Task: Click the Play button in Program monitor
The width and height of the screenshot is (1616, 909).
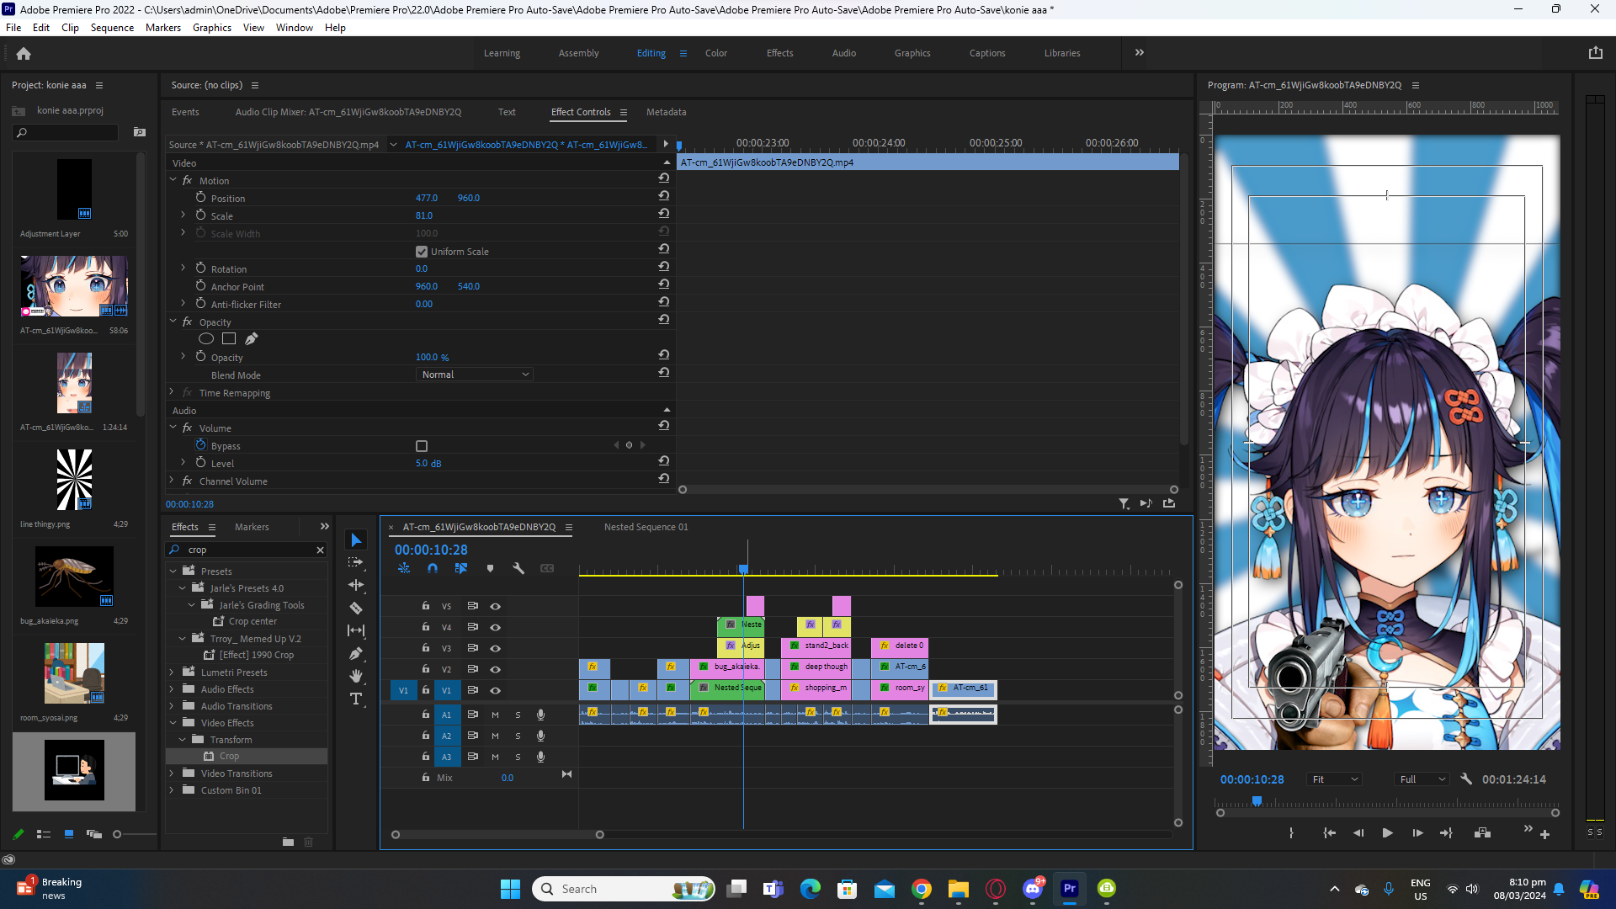Action: [1387, 833]
